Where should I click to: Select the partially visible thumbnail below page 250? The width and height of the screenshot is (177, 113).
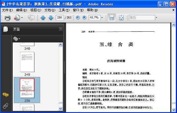[27, 107]
